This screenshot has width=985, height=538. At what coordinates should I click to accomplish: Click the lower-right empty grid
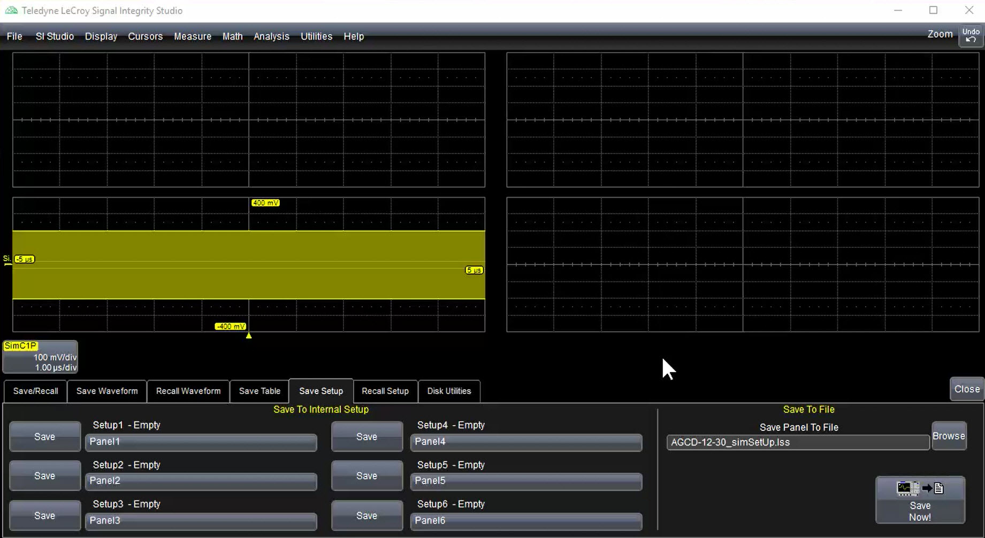point(743,264)
